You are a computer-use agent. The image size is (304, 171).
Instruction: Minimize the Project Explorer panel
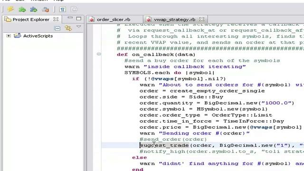(x=70, y=18)
